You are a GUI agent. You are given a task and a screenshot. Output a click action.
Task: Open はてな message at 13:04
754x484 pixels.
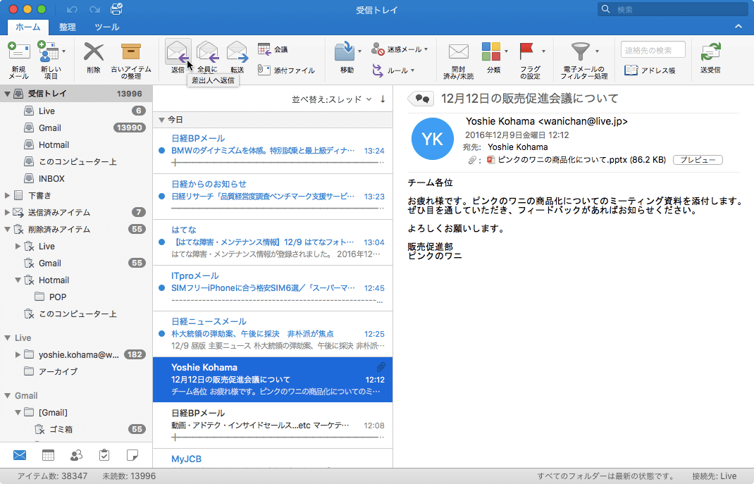tap(273, 242)
